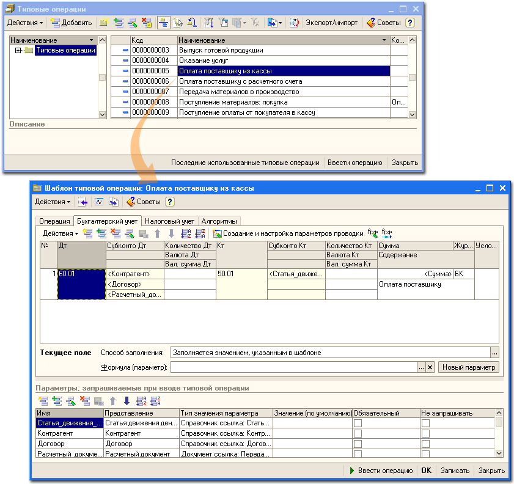The image size is (514, 484).
Task: Click the blue move-down arrow in parameters toolbar
Action: click(127, 401)
